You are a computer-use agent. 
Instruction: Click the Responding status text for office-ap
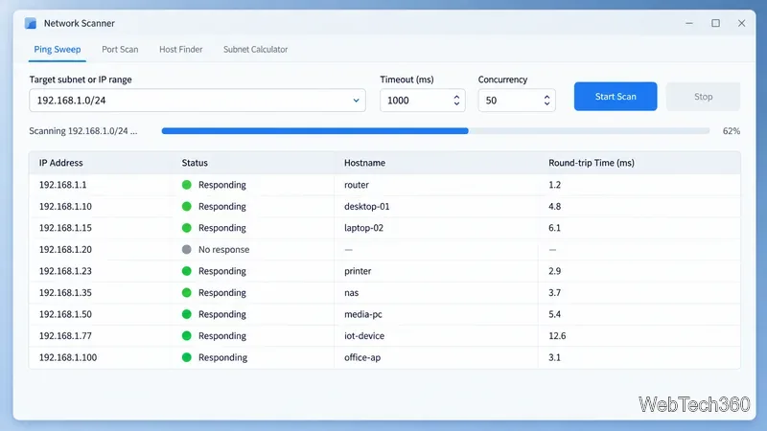click(222, 357)
